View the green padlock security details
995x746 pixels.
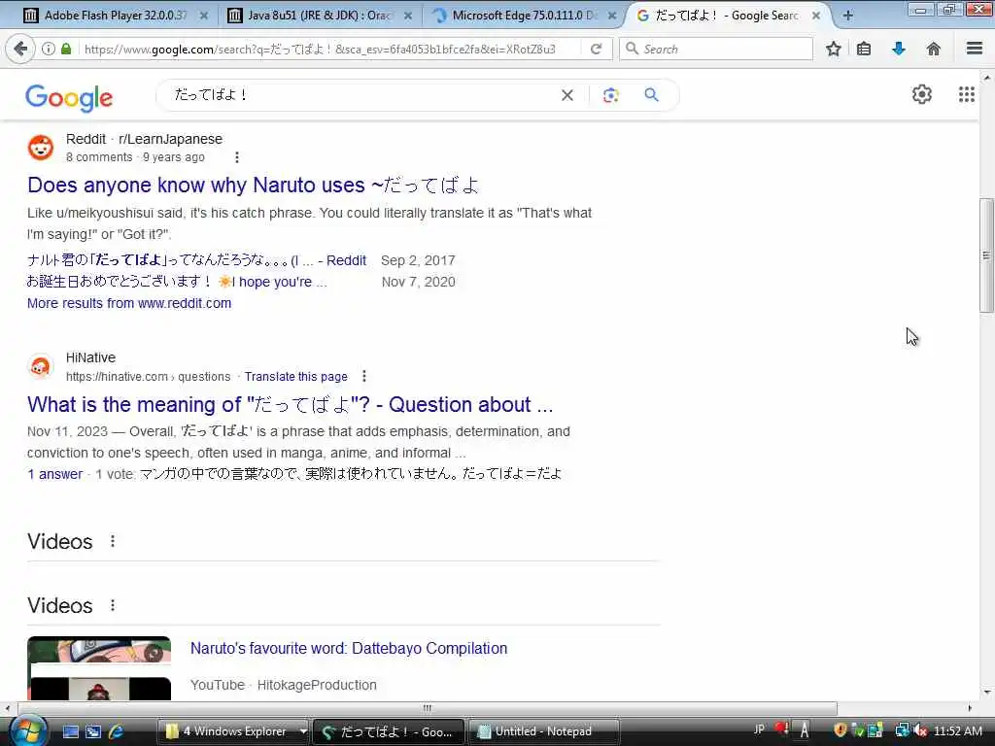click(66, 49)
